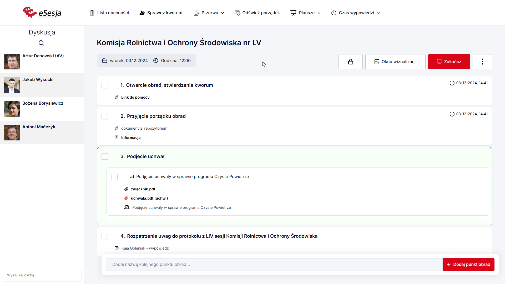505x284 pixels.
Task: Click the eSesja logo
Action: [x=42, y=12]
